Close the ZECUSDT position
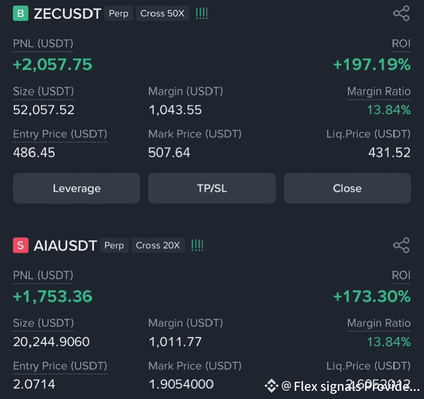Viewport: 424px width, 399px height. click(347, 188)
